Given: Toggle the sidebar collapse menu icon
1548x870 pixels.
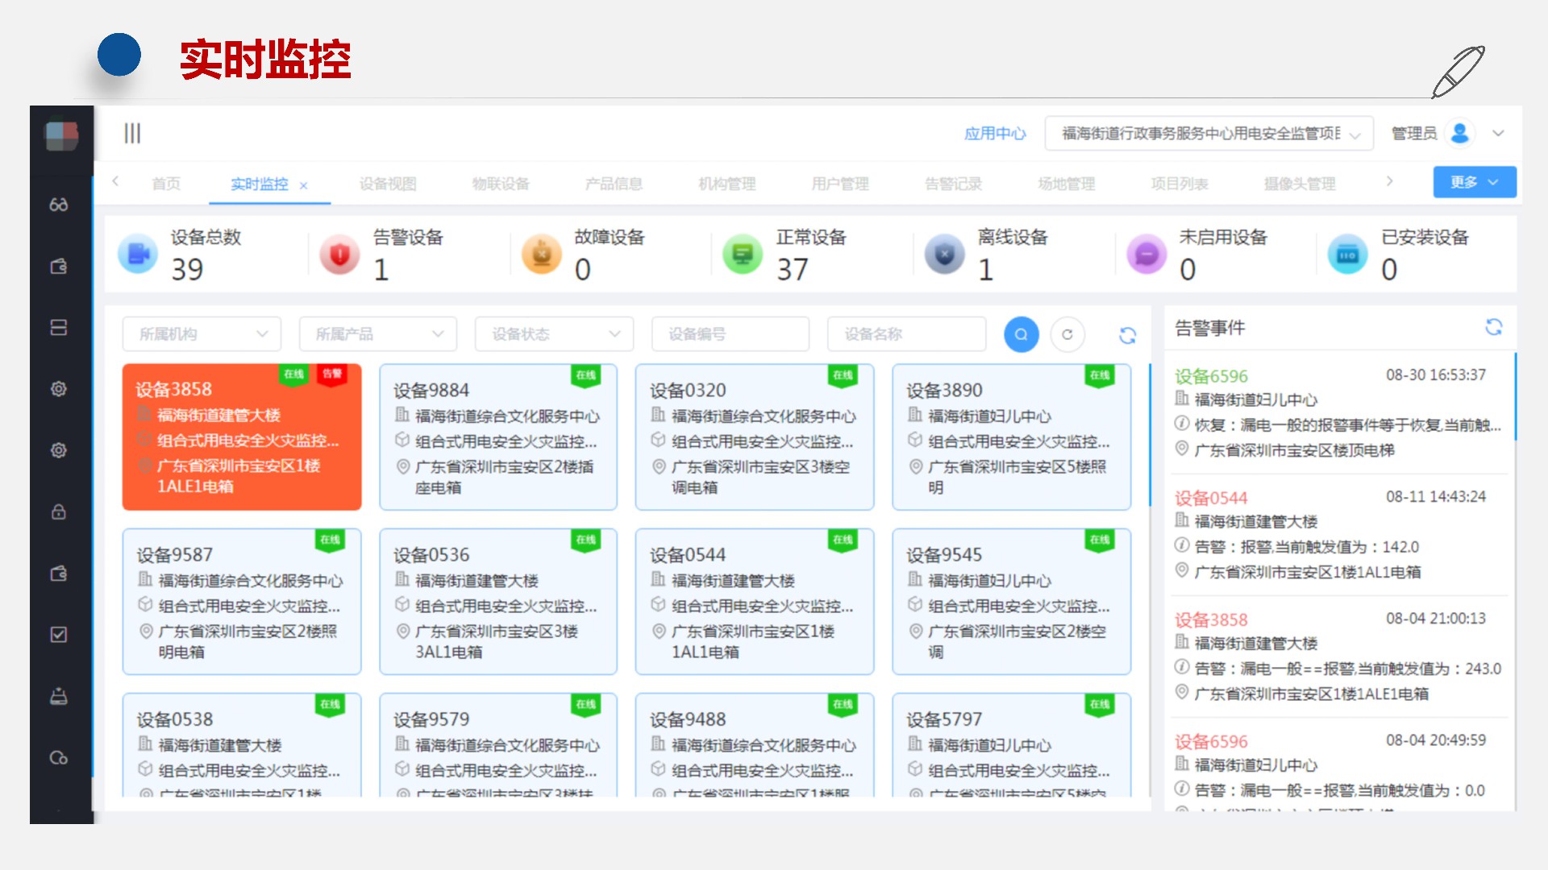Looking at the screenshot, I should 132,133.
